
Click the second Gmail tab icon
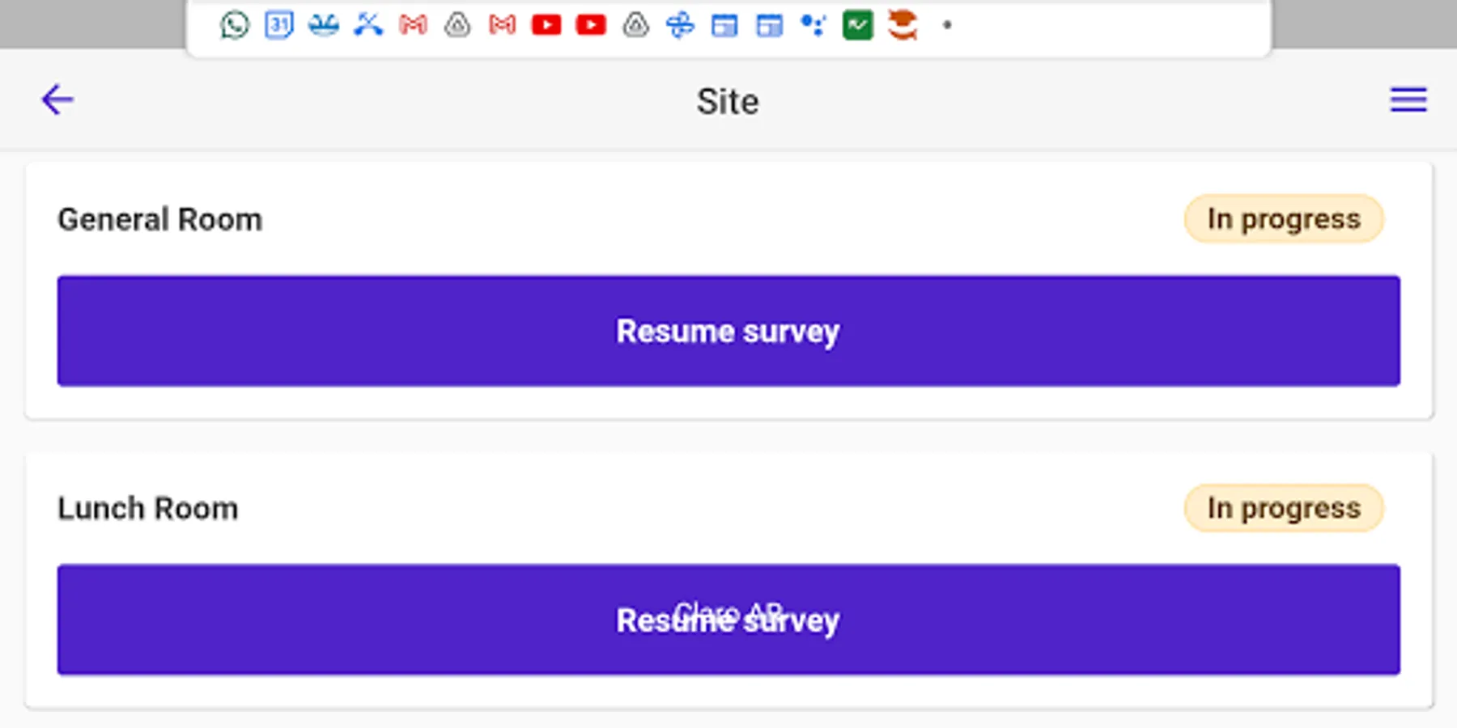pyautogui.click(x=502, y=26)
